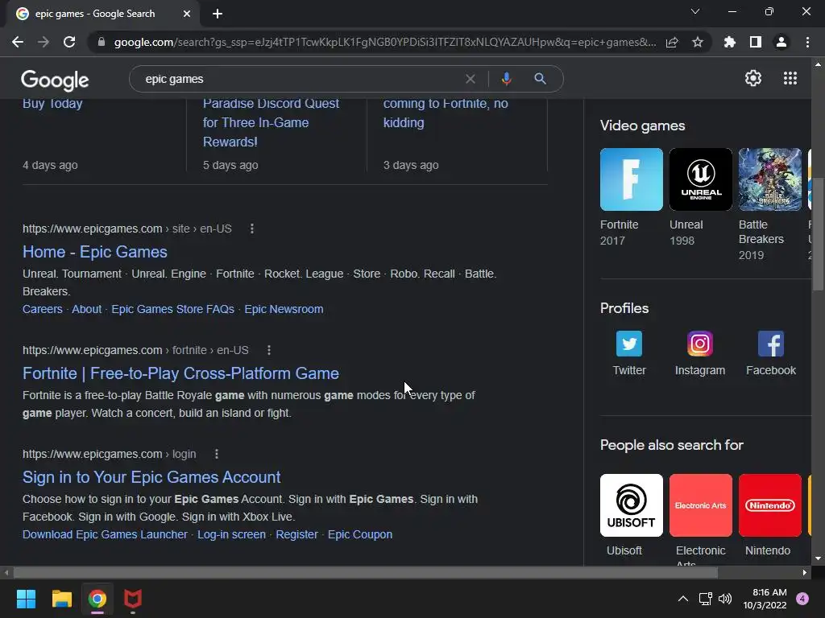Open the Chrome profile icon
Viewport: 825px width, 618px height.
(x=781, y=42)
